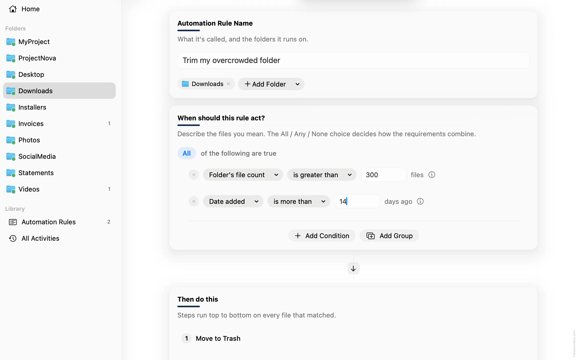Expand the Add Folder dropdown chevron
Image resolution: width=579 pixels, height=360 pixels.
tap(297, 84)
